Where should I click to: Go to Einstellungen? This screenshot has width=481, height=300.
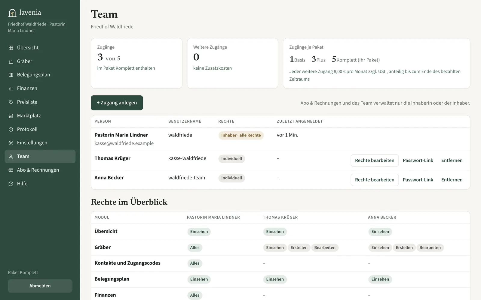tap(40, 142)
